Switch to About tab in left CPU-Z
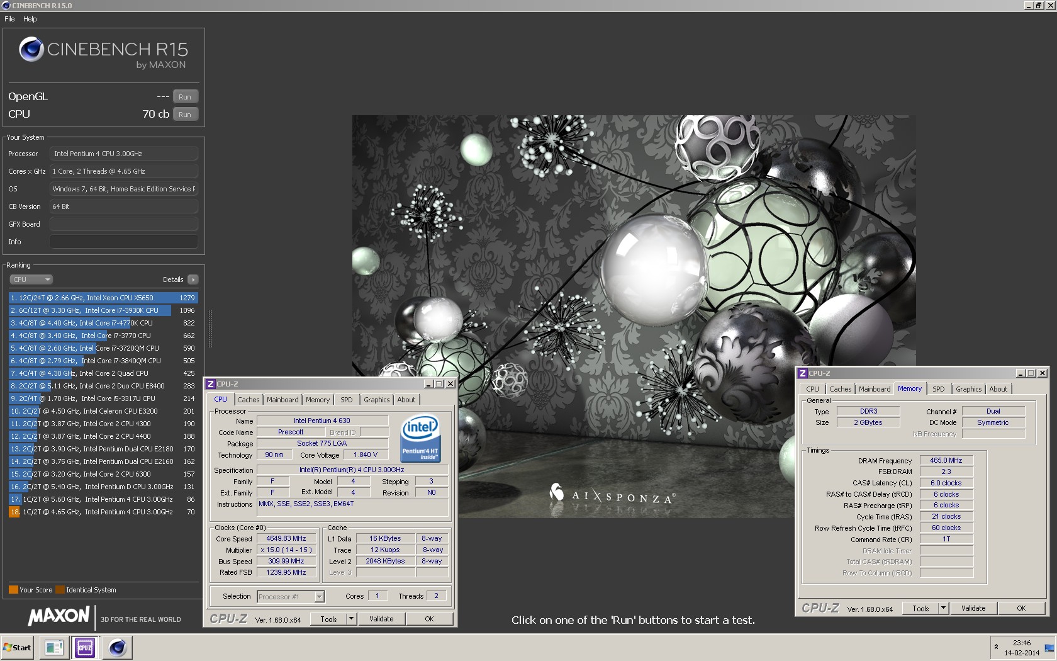The image size is (1057, 661). tap(406, 400)
